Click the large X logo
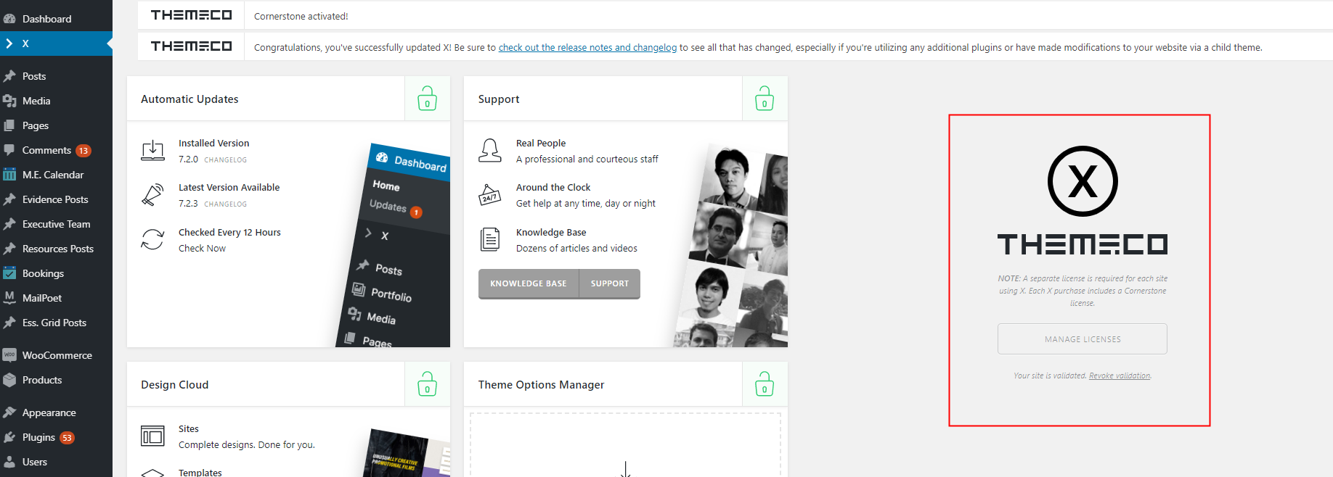This screenshot has width=1333, height=477. 1083,181
